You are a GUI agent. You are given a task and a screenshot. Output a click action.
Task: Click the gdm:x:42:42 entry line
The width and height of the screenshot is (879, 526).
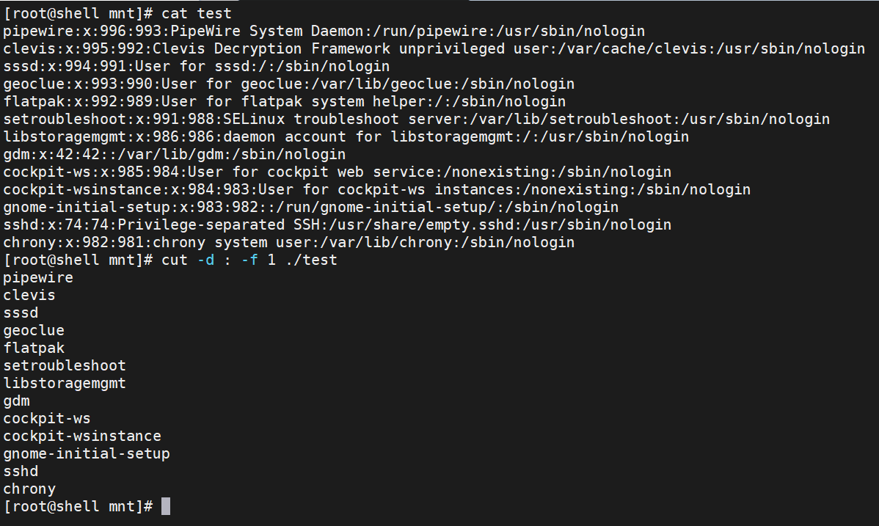[x=175, y=154]
